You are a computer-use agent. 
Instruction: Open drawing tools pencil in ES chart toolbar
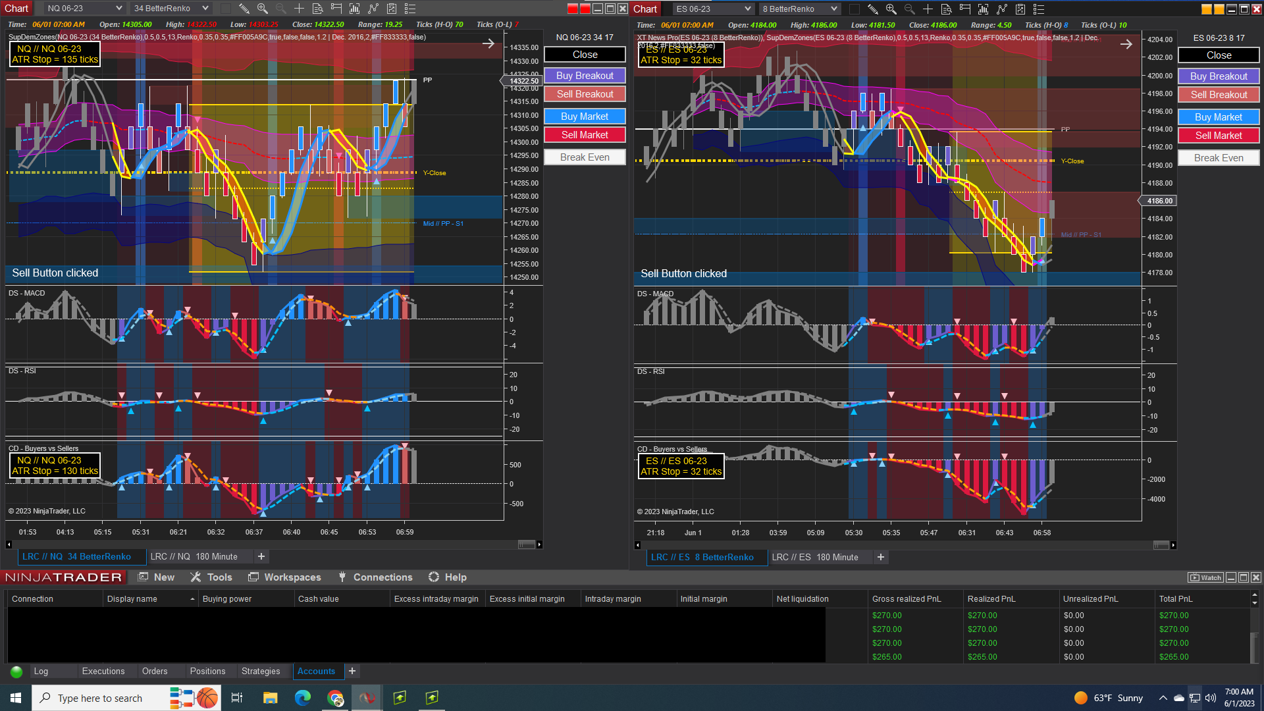[872, 9]
